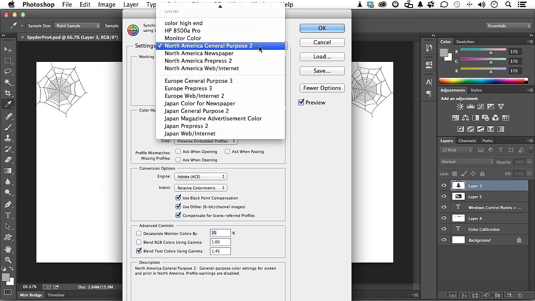535x301 pixels.
Task: Enable Ask When Pasting checkbox
Action: (x=227, y=151)
